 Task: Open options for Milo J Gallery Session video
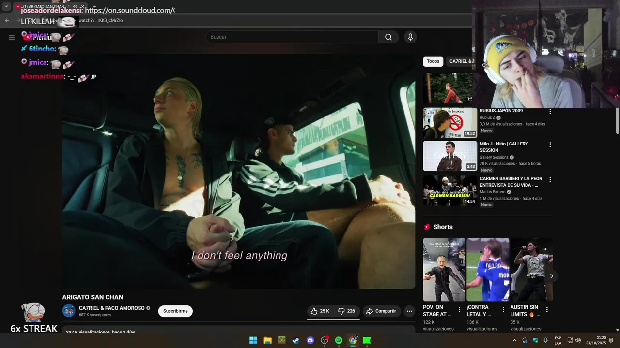(550, 145)
